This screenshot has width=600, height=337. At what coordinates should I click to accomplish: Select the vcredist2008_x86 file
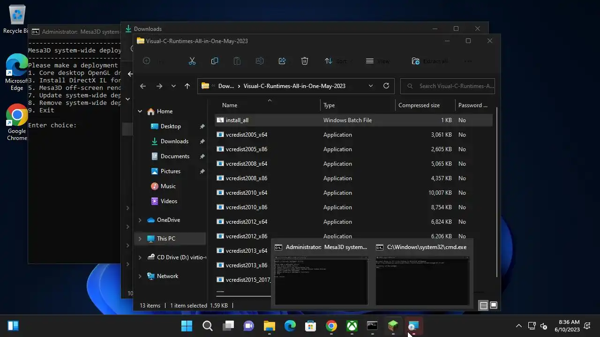tap(353, 178)
